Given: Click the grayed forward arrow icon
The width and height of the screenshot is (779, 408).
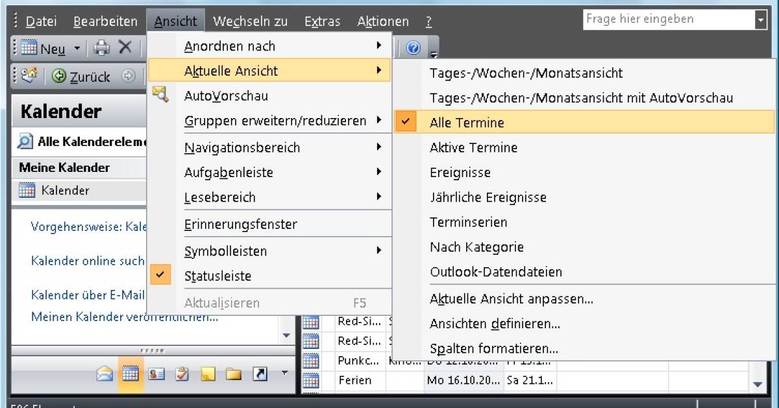Looking at the screenshot, I should 128,76.
